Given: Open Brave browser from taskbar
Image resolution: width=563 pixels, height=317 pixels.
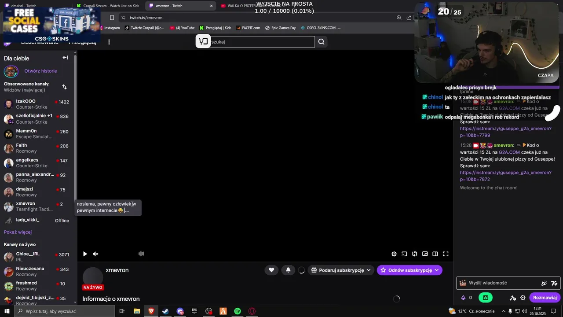Looking at the screenshot, I should pyautogui.click(x=151, y=311).
